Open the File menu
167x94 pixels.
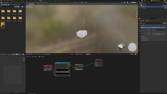pos(3,1)
